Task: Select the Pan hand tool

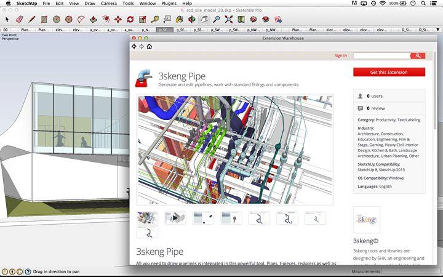Action: (x=204, y=20)
